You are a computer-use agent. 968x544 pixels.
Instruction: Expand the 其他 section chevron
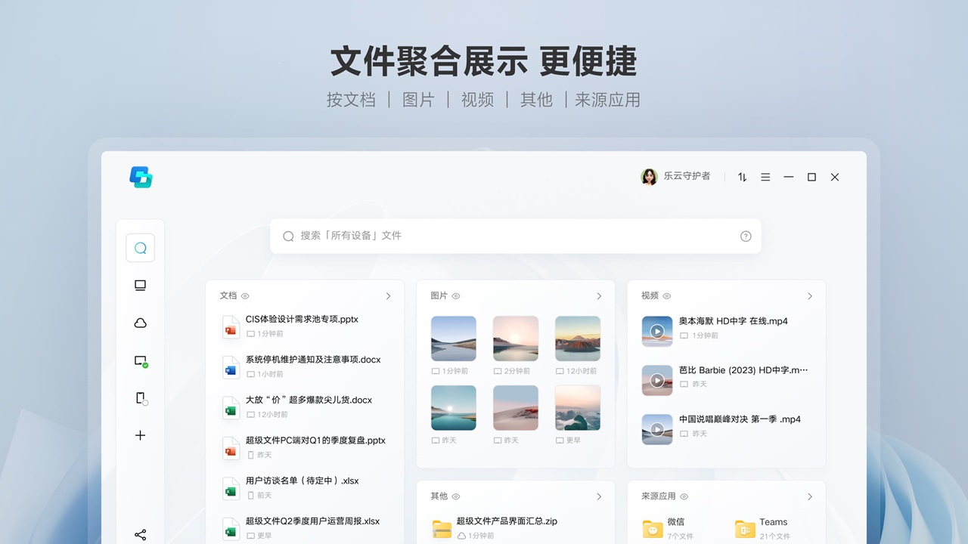point(599,496)
